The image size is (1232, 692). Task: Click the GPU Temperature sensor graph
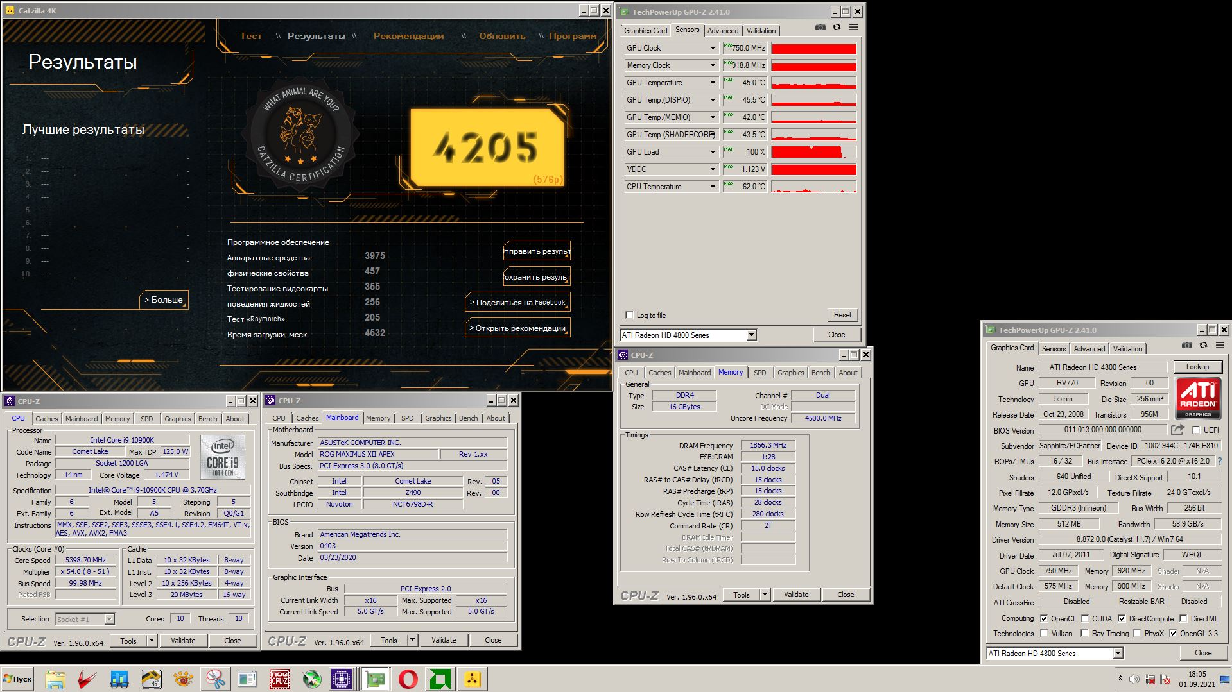point(813,83)
